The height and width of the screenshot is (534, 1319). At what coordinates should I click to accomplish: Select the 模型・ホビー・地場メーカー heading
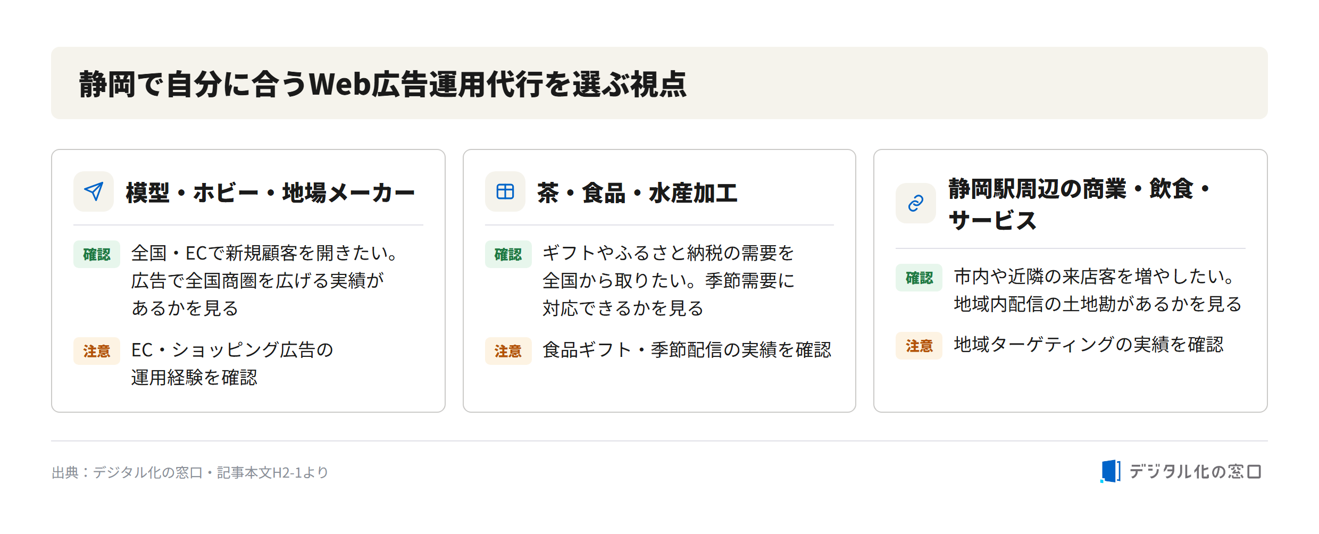pos(270,193)
